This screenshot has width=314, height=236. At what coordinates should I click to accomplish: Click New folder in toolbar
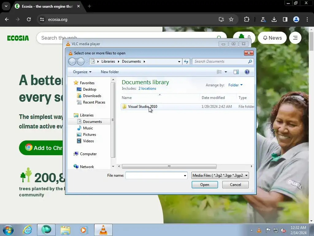pos(110,72)
